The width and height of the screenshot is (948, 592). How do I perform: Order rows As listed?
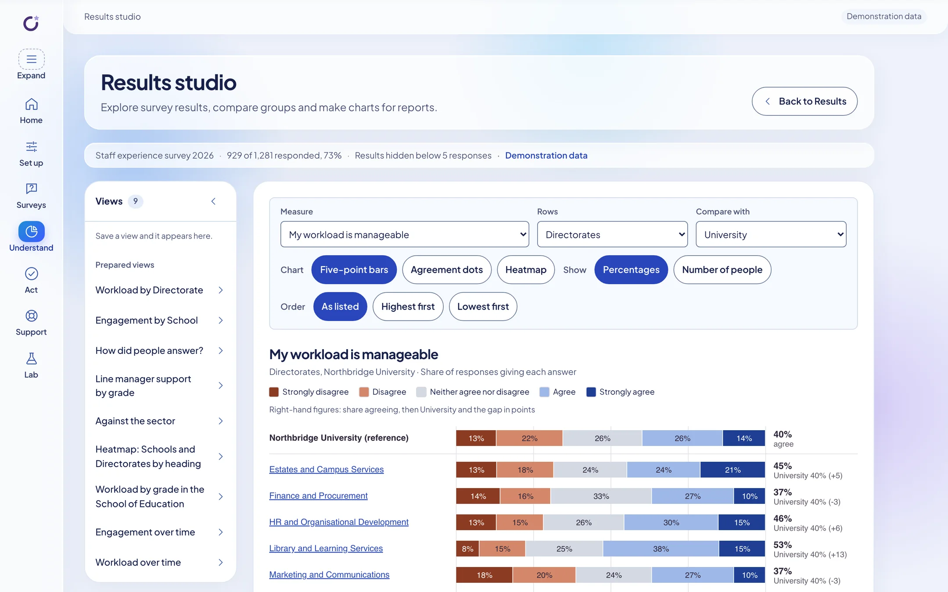click(340, 307)
